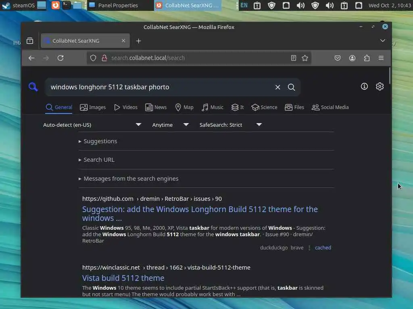Save page to Pocket
Viewport: 413px width, 309px height.
click(x=338, y=58)
